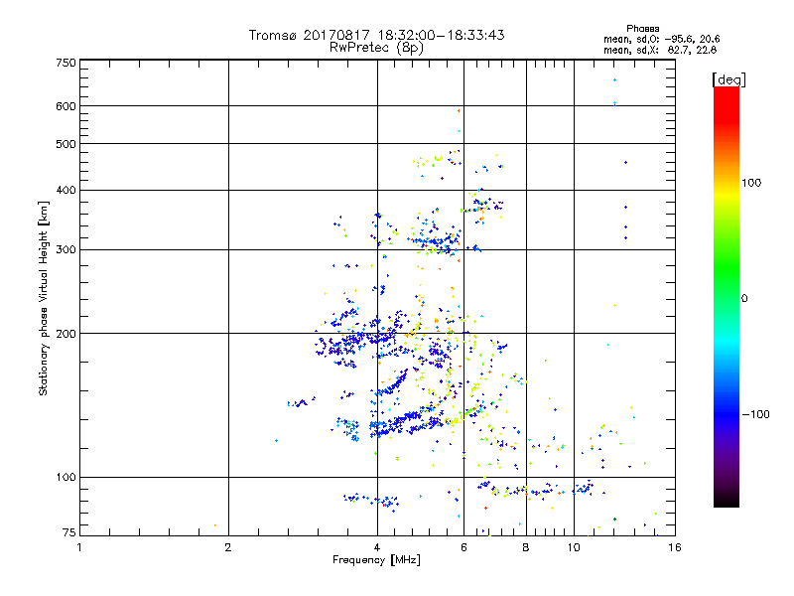Click the y-axis tick label '750'

tap(66, 63)
